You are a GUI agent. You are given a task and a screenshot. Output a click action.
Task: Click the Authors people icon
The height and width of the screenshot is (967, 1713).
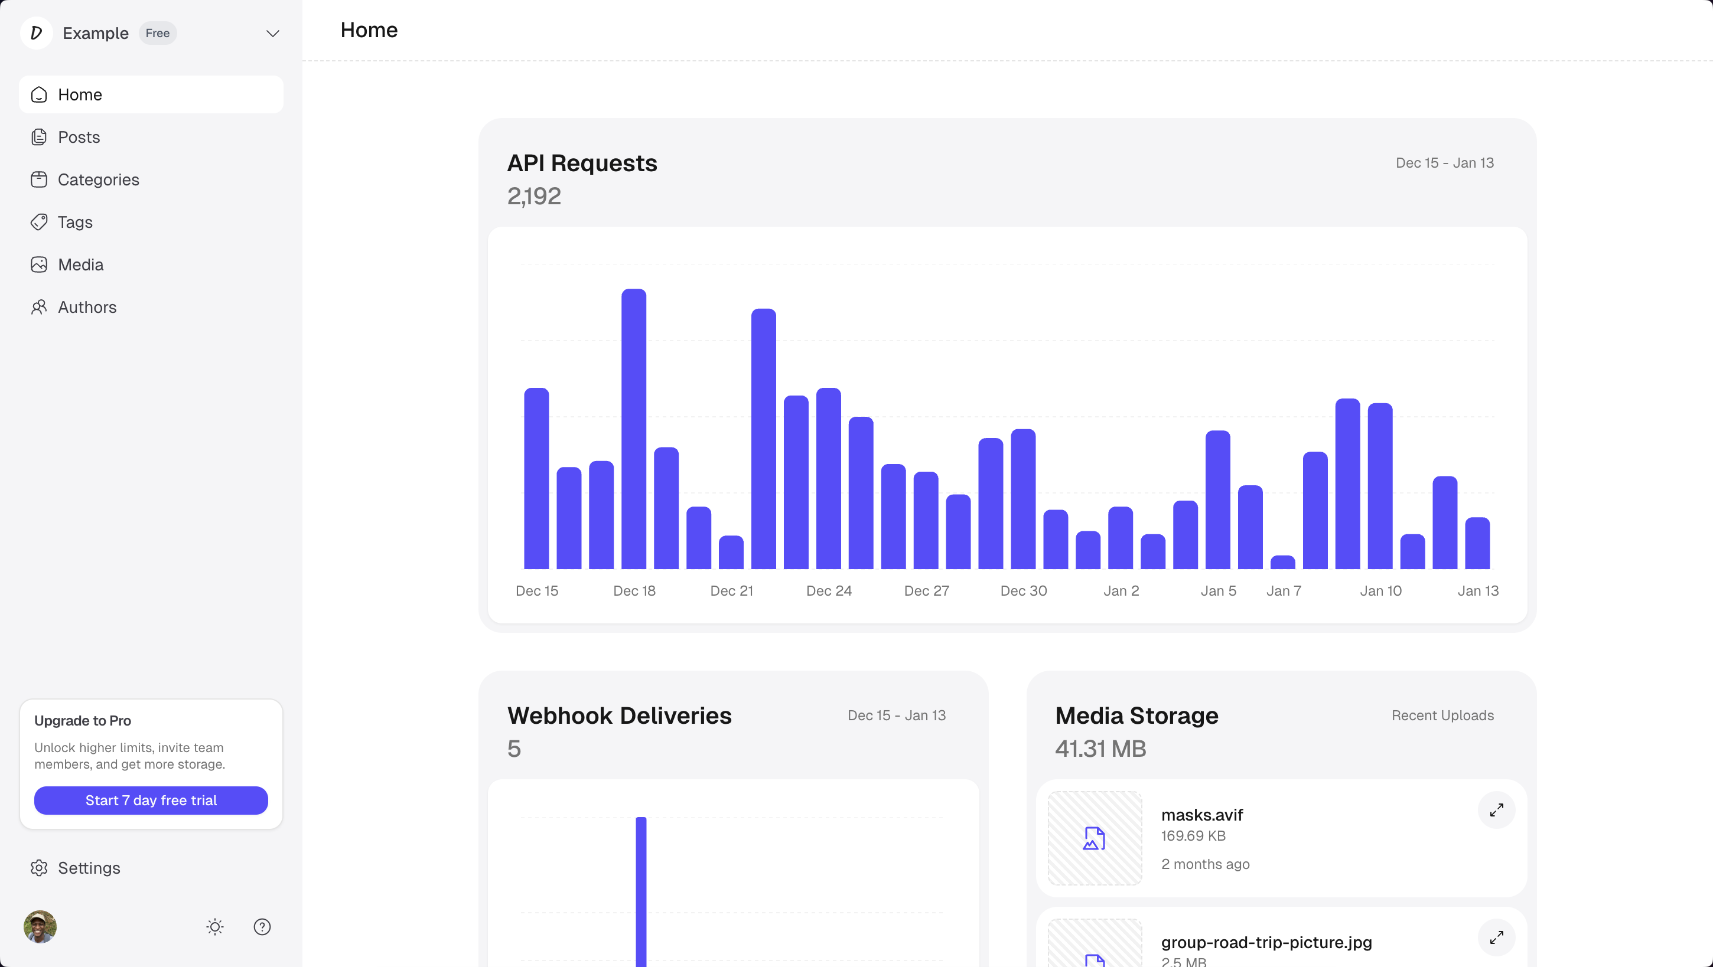(38, 307)
